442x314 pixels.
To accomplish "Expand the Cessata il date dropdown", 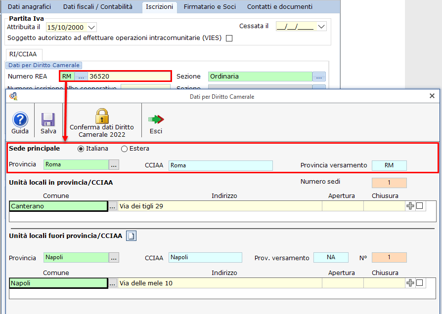I will point(322,27).
